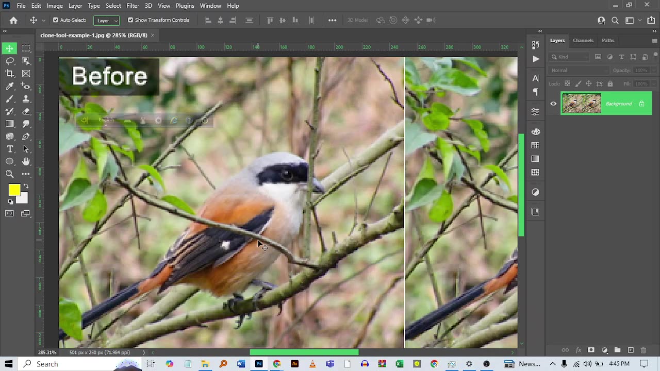Create a new layer
The height and width of the screenshot is (371, 660).
pos(630,350)
